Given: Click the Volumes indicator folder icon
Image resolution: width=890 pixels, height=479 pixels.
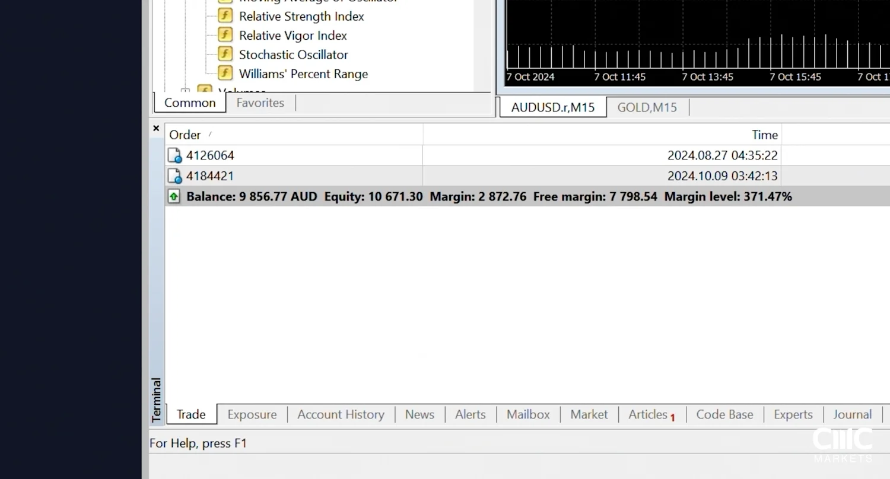Looking at the screenshot, I should pyautogui.click(x=204, y=89).
